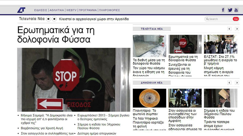The image size is (243, 136).
Task: Go to next items in ΔΗΜΟΦΙΛΗ ΝΕΑ panel
Action: (237, 83)
